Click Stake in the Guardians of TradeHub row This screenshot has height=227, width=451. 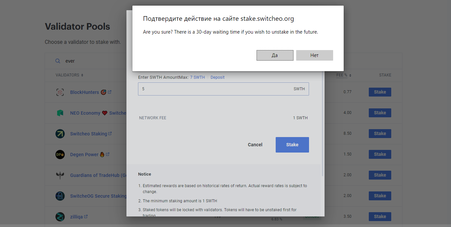380,175
